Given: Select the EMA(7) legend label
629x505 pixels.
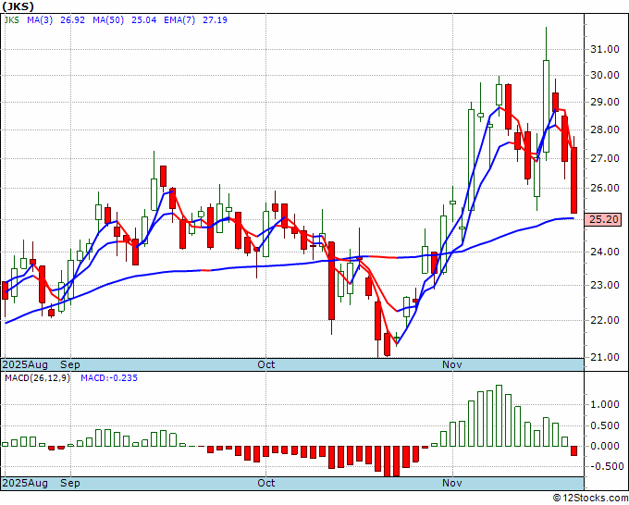Looking at the screenshot, I should point(179,19).
